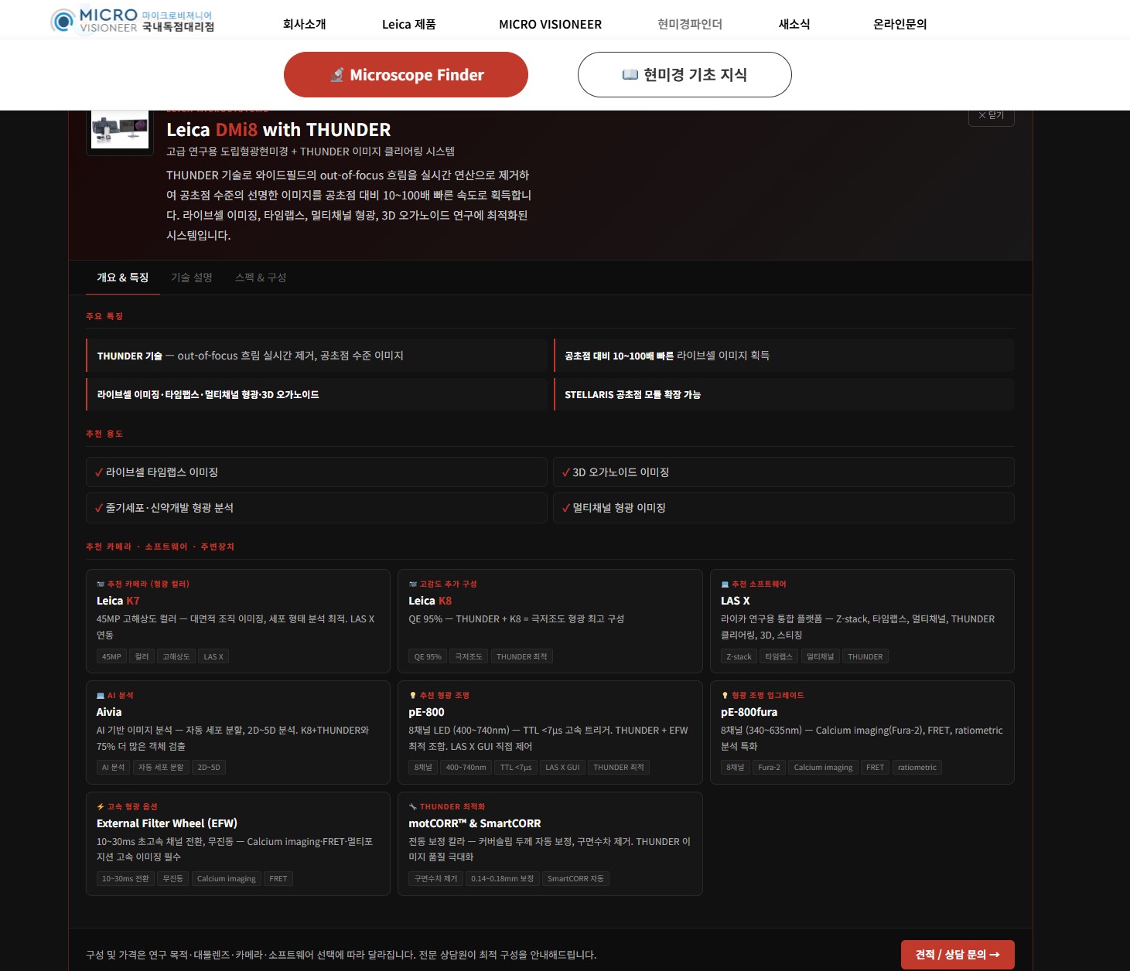Click the camera icon beside 고감도 추가 구성
The height and width of the screenshot is (971, 1130).
(413, 584)
